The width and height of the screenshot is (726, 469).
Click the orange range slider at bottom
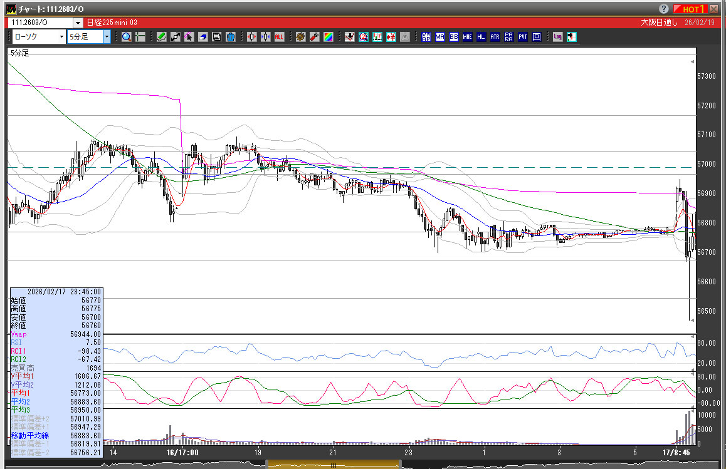click(x=333, y=465)
